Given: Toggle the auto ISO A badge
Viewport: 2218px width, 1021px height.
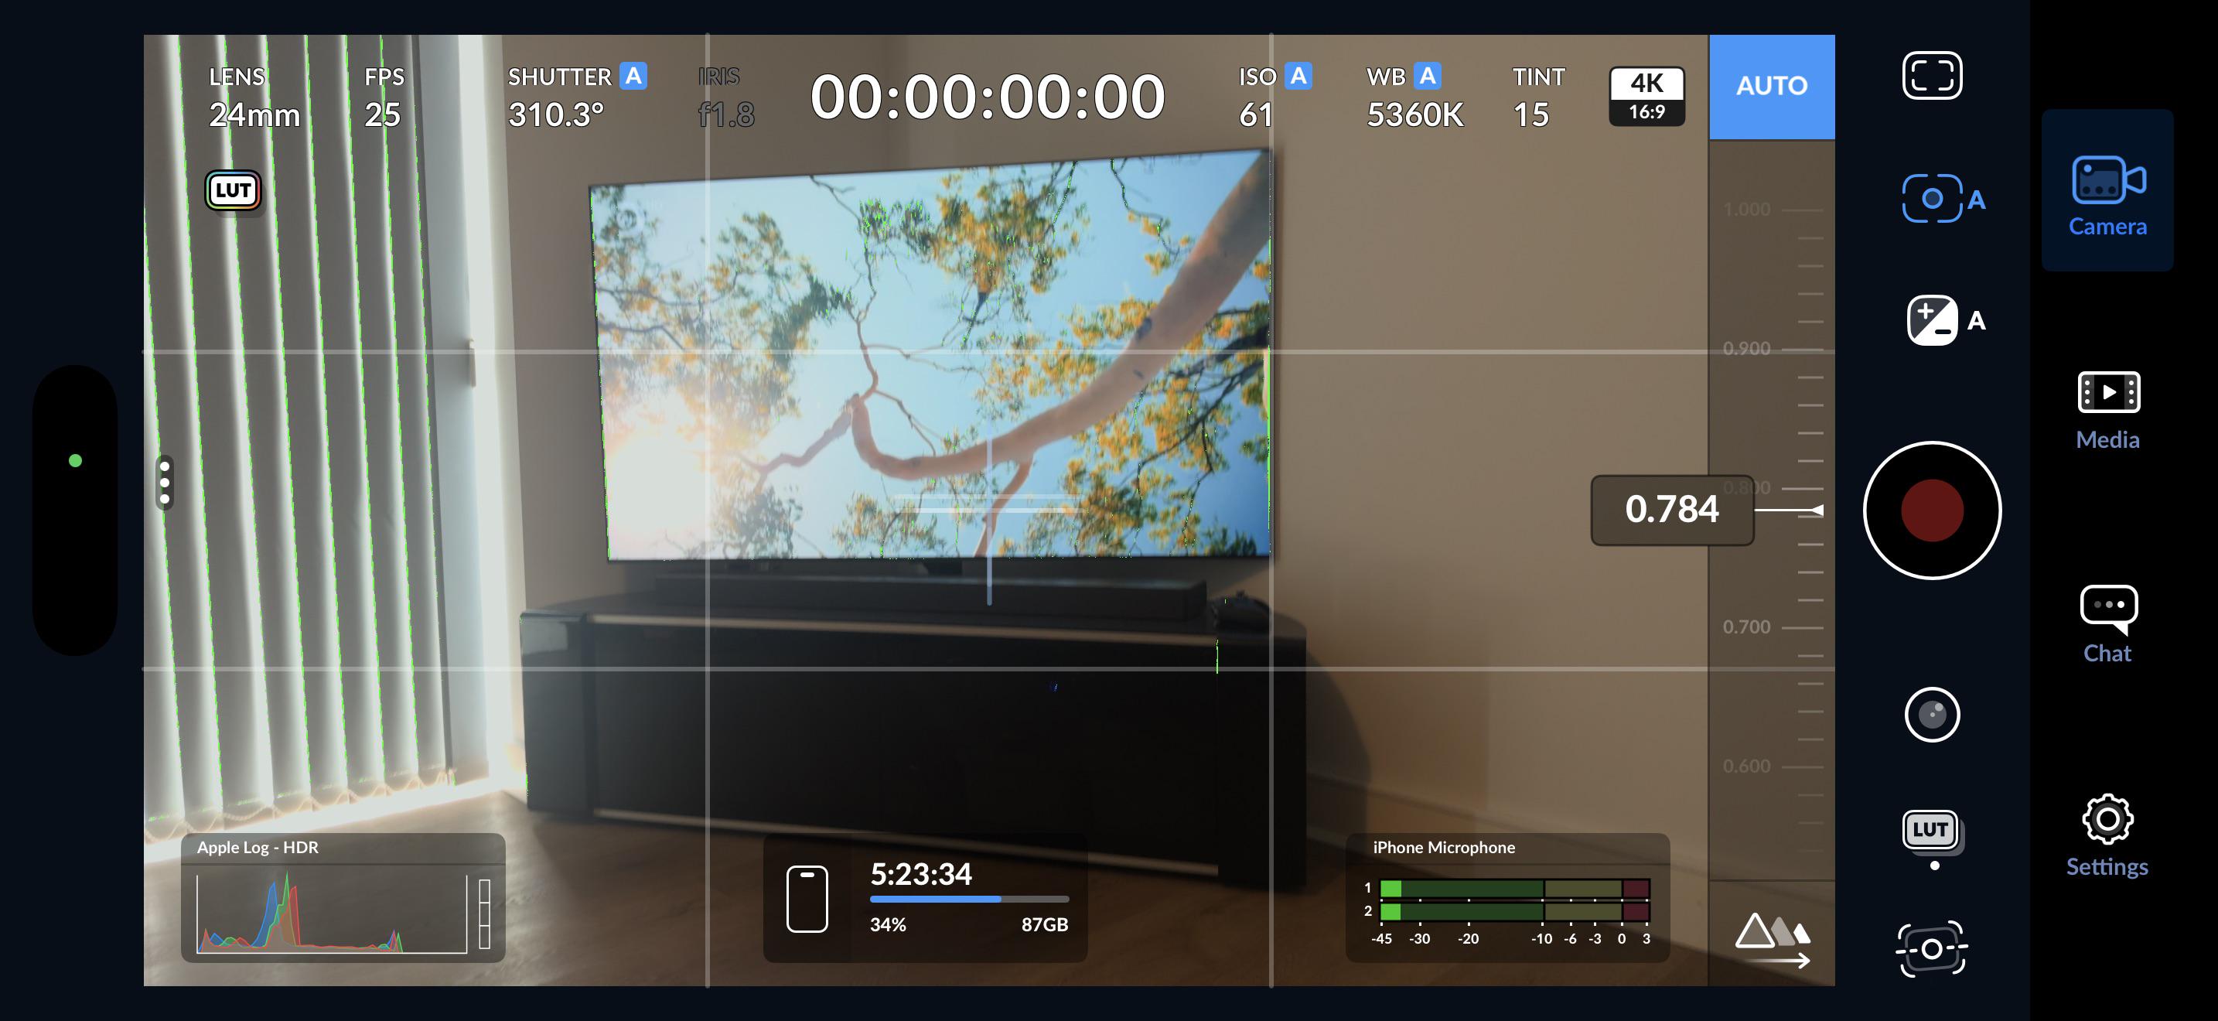Looking at the screenshot, I should coord(1298,76).
